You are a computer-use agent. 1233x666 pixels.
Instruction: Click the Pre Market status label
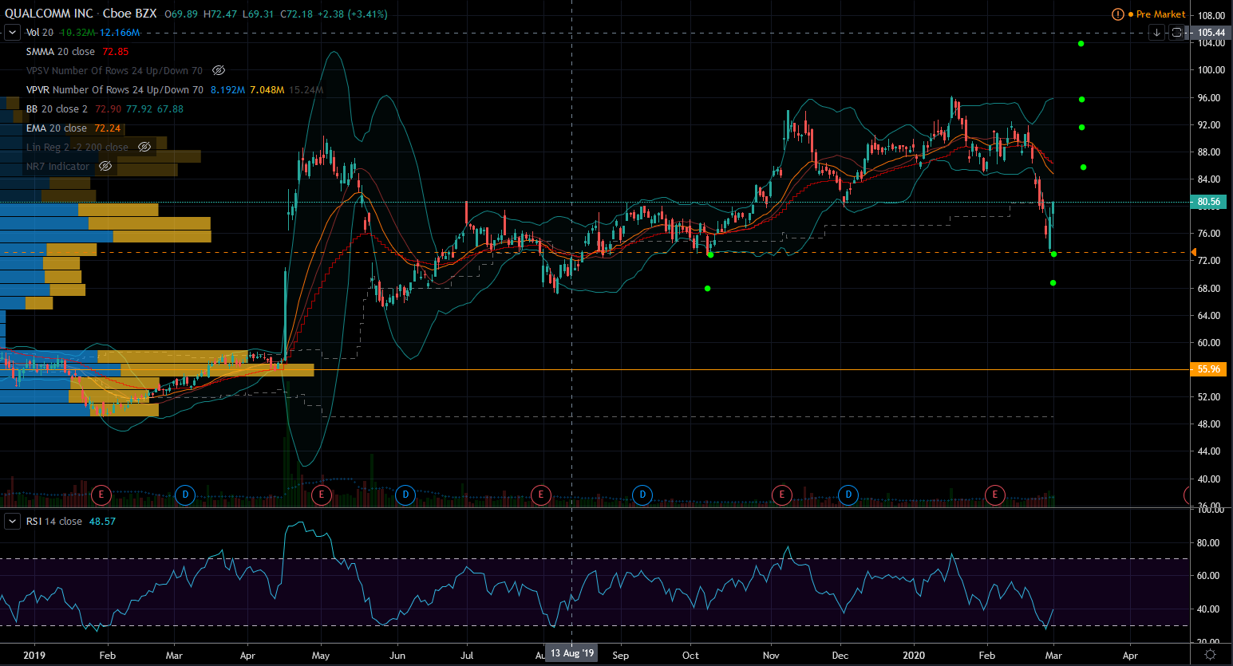(x=1160, y=14)
